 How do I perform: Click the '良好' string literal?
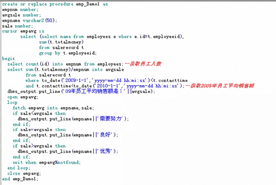click(106, 135)
